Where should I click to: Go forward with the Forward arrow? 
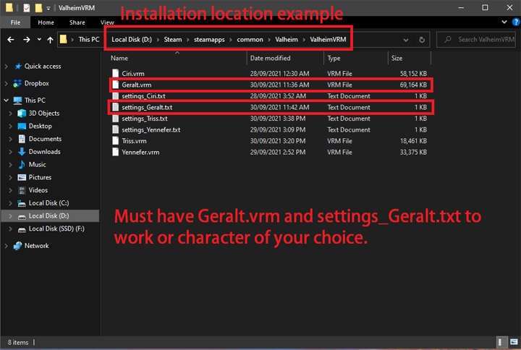(x=27, y=40)
